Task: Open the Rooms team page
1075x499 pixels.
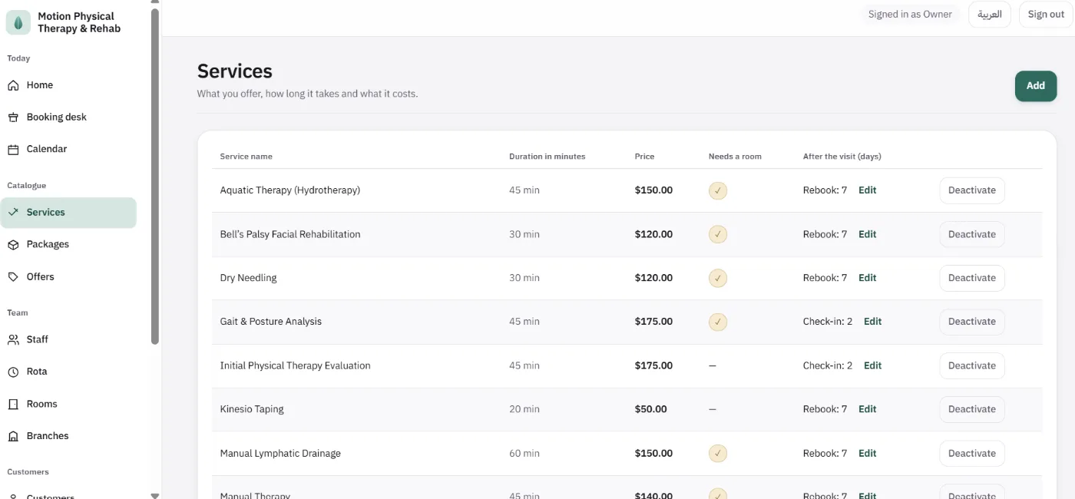Action: click(x=68, y=404)
